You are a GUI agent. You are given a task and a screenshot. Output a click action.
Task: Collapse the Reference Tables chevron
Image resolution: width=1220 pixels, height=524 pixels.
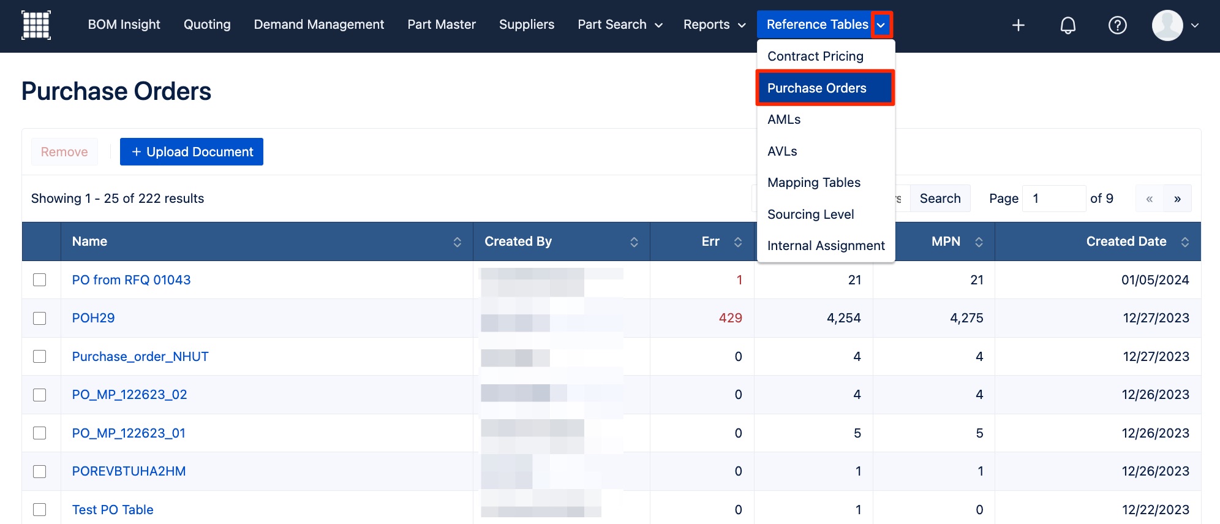881,25
